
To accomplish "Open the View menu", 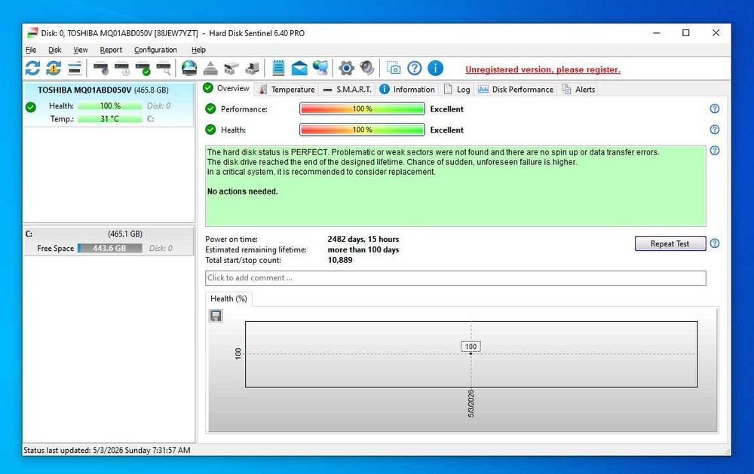I will click(81, 50).
